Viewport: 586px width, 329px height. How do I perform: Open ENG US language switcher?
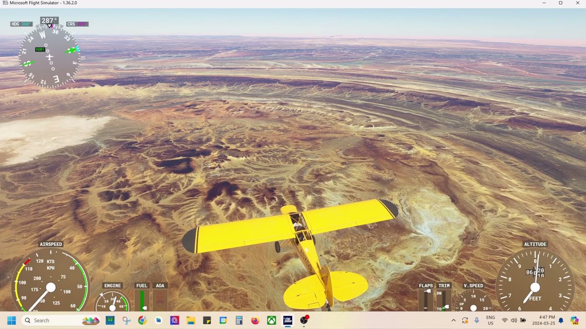[x=490, y=320]
